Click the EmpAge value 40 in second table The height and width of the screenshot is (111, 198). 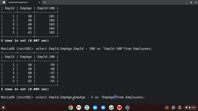click(x=30, y=73)
